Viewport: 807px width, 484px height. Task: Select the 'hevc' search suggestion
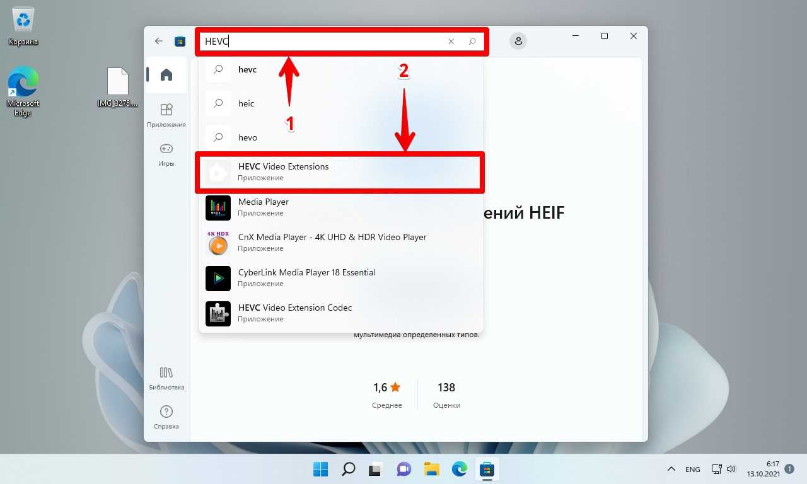click(341, 69)
